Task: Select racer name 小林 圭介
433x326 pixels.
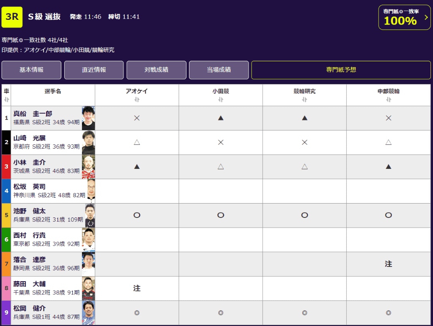Action: [x=30, y=163]
